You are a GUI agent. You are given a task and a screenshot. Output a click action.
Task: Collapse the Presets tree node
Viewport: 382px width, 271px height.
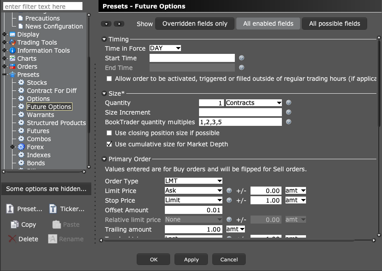tap(4, 74)
